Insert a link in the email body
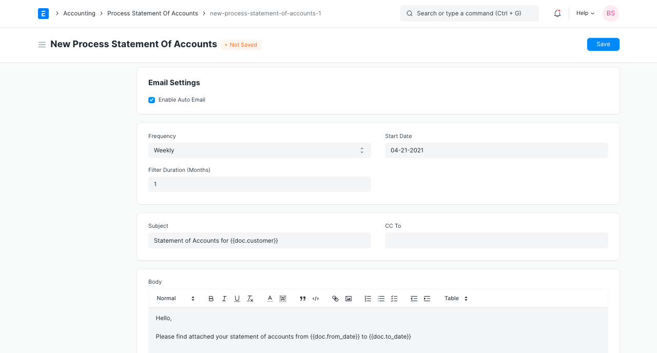 335,298
